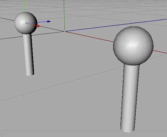Click the joint where right sphere meets cylinder
The height and width of the screenshot is (137, 167).
(131, 65)
